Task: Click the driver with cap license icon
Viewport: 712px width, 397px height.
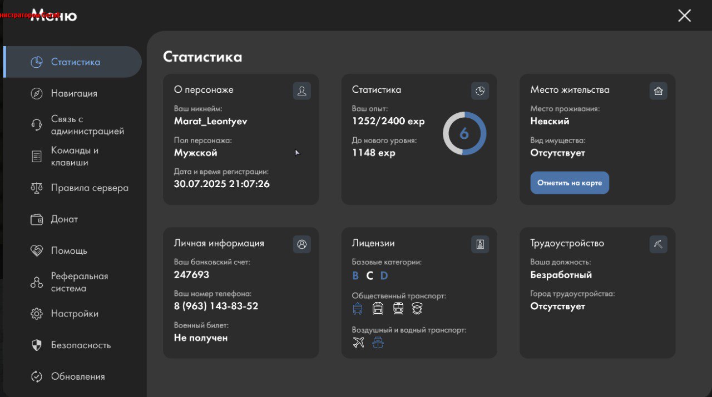Action: 417,308
